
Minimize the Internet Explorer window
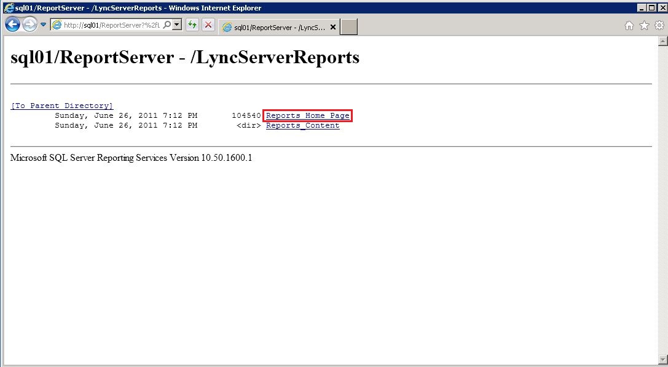(642, 7)
